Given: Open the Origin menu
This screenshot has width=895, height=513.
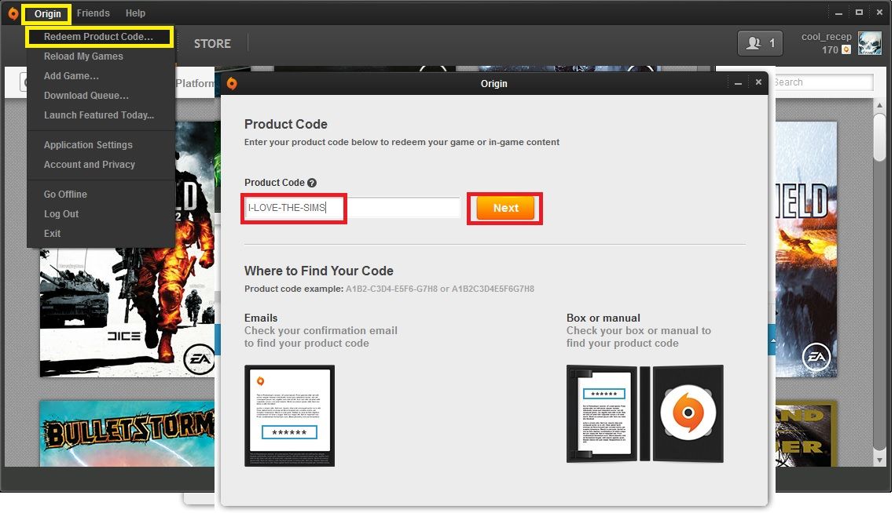Looking at the screenshot, I should pos(47,13).
